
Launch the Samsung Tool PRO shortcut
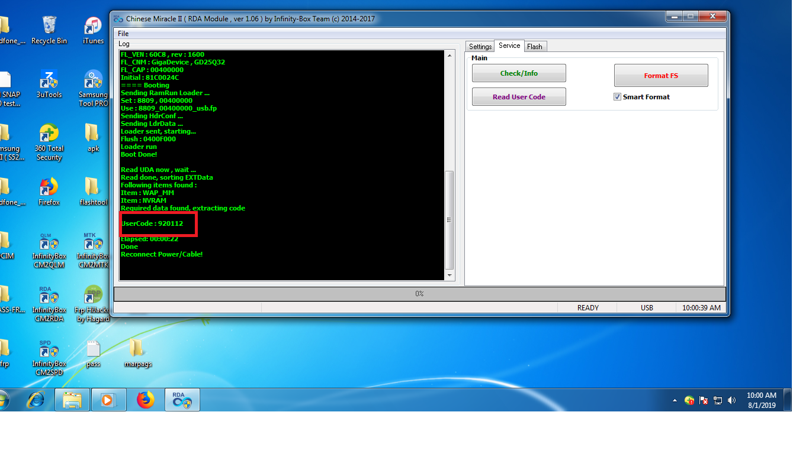click(x=94, y=88)
